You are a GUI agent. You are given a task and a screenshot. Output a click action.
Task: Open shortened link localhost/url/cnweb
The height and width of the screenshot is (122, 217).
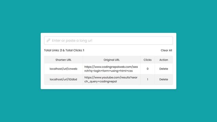63,69
